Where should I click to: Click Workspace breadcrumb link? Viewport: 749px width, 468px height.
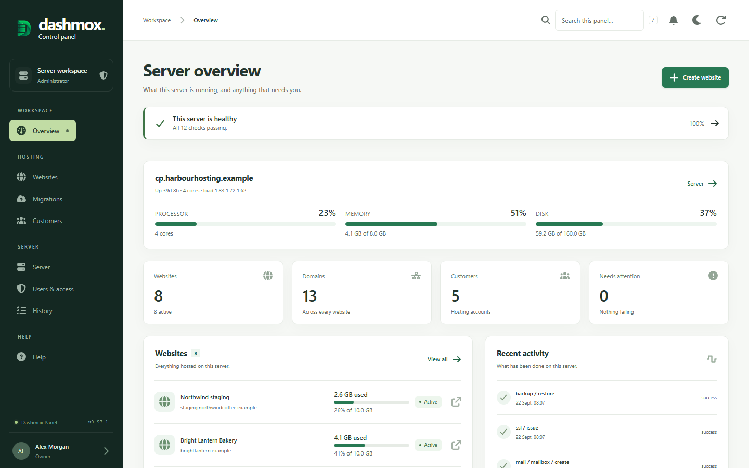tap(157, 20)
